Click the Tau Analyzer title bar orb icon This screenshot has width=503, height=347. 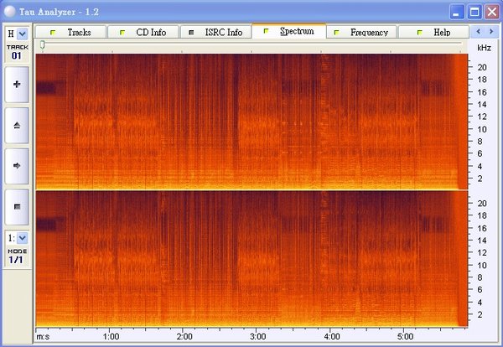coord(9,12)
